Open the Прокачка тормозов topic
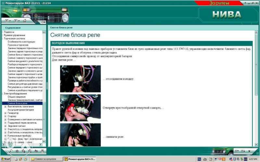This screenshot has width=260, height=162. (18, 45)
